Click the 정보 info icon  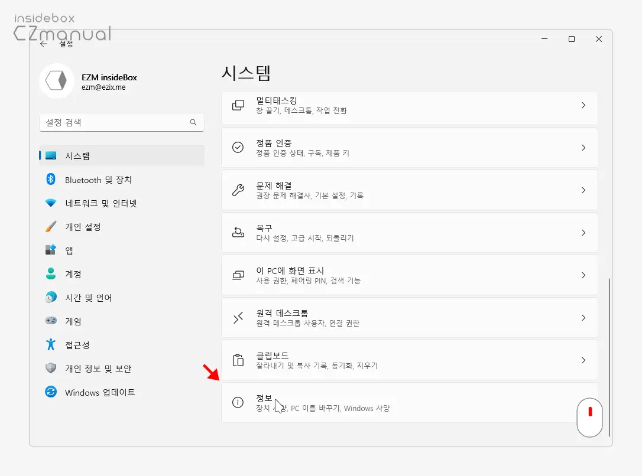point(238,402)
